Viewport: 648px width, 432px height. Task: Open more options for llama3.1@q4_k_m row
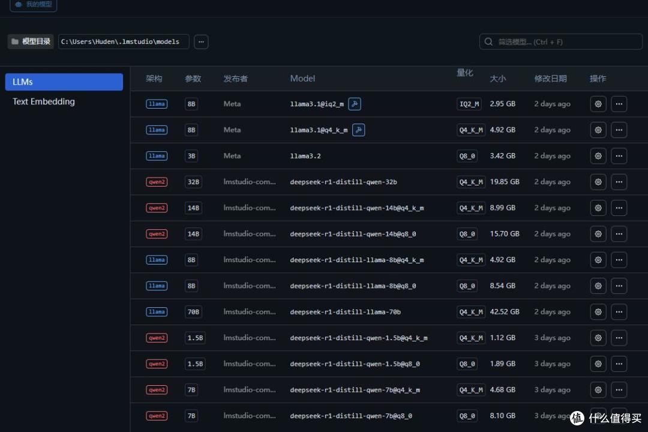pyautogui.click(x=619, y=130)
